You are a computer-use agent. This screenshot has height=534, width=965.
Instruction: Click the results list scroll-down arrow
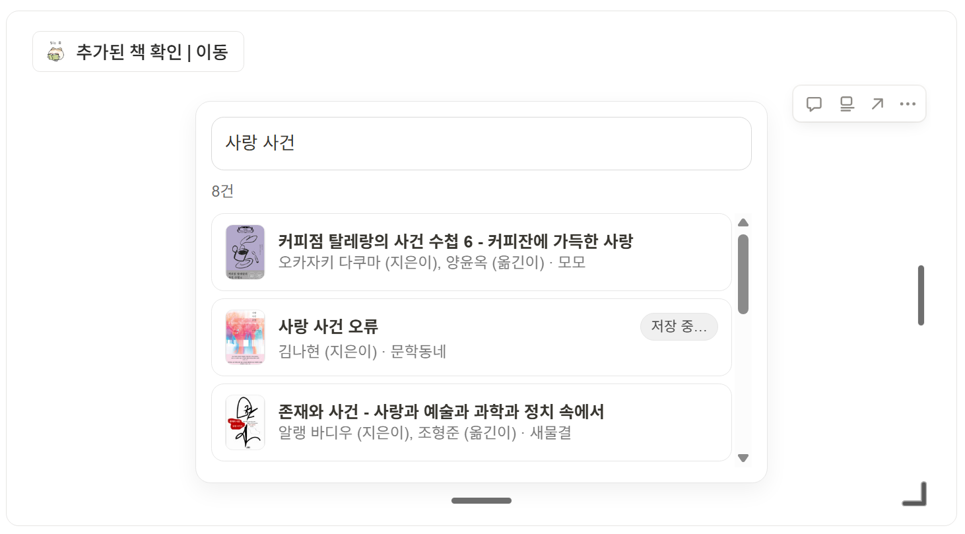743,457
